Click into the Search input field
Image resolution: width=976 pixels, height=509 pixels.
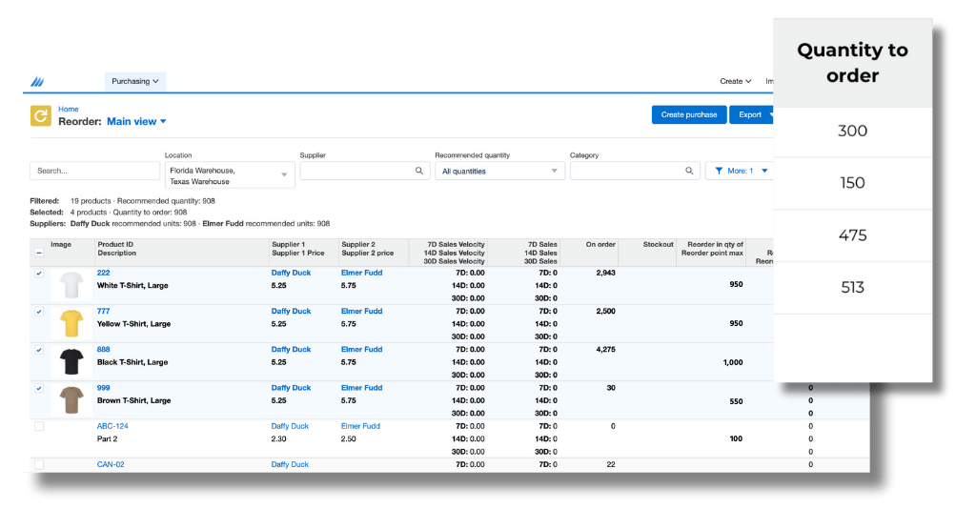click(94, 172)
